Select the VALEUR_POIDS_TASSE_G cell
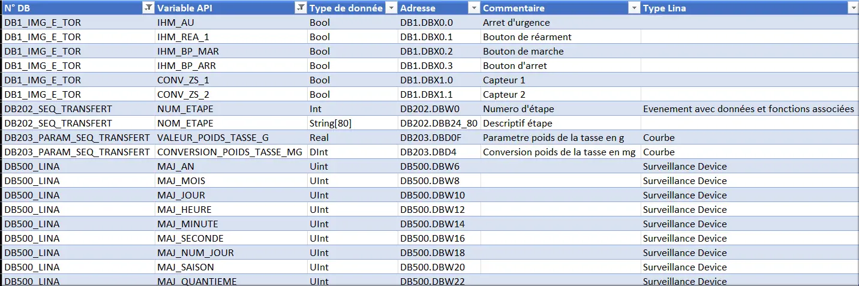This screenshot has height=286, width=859. [231, 137]
